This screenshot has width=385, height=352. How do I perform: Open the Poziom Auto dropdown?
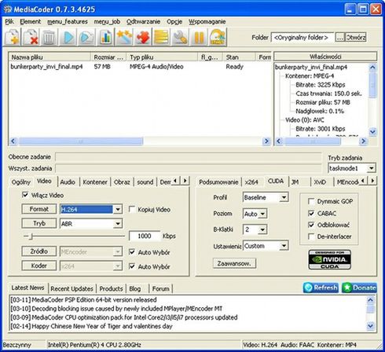tap(262, 214)
